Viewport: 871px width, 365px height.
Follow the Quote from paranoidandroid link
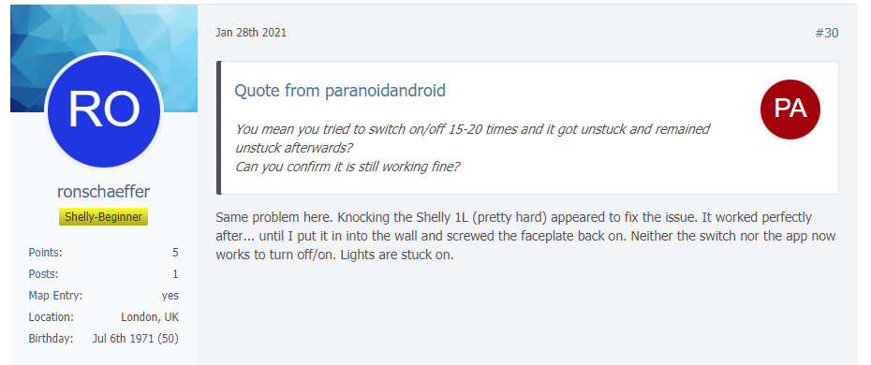[x=340, y=91]
